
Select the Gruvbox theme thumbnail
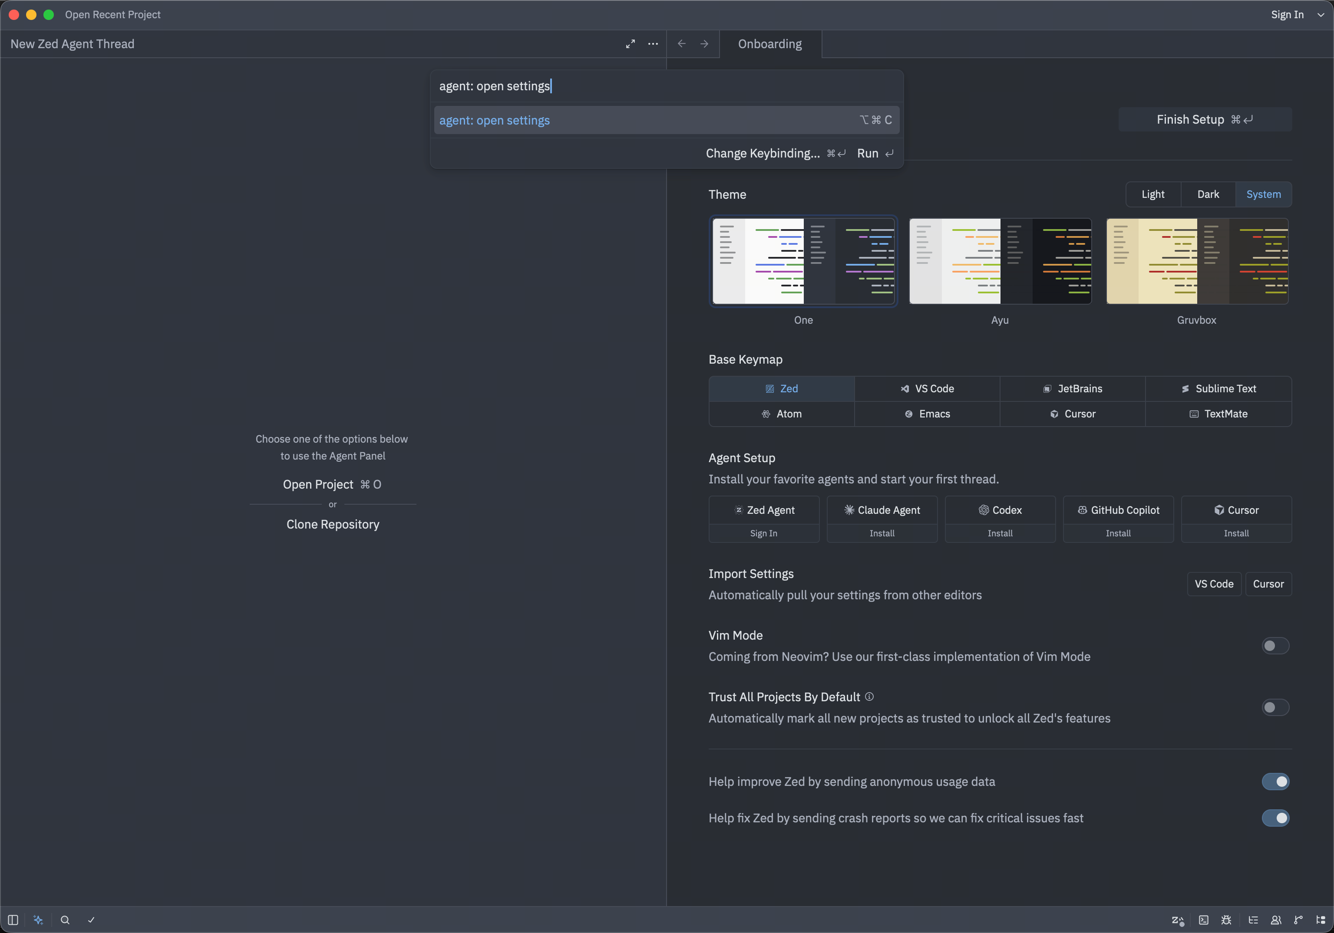tap(1197, 261)
